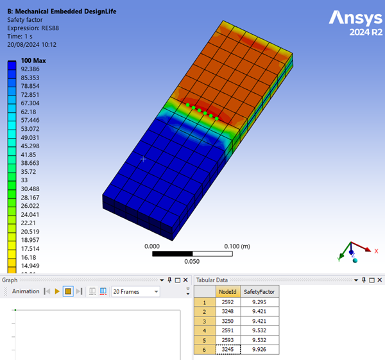The image size is (385, 360).
Task: Go to previous animation frame
Action: (47, 291)
